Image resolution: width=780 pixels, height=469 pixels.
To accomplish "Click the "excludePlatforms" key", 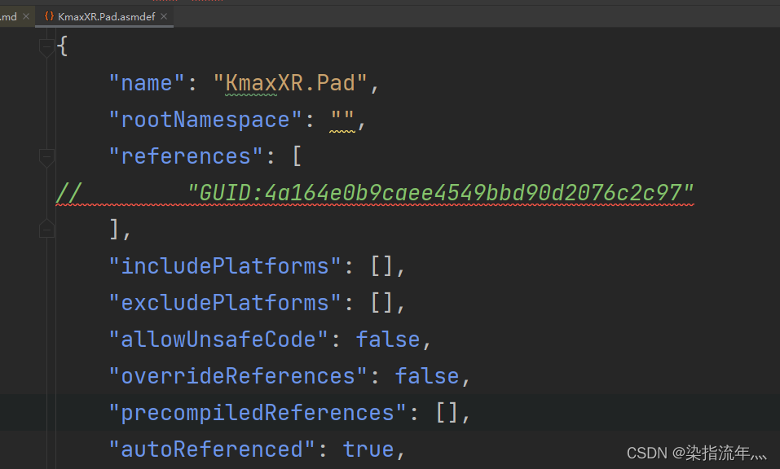I will coord(225,303).
